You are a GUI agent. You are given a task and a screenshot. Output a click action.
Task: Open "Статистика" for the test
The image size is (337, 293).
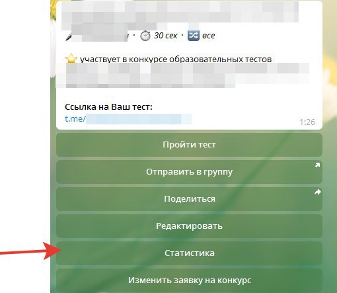pyautogui.click(x=189, y=253)
